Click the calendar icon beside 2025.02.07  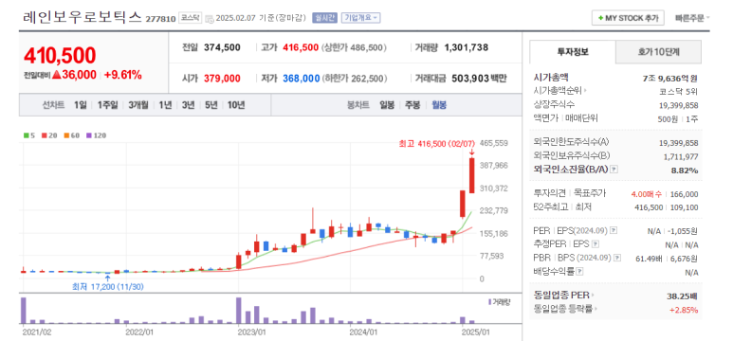[x=210, y=19]
